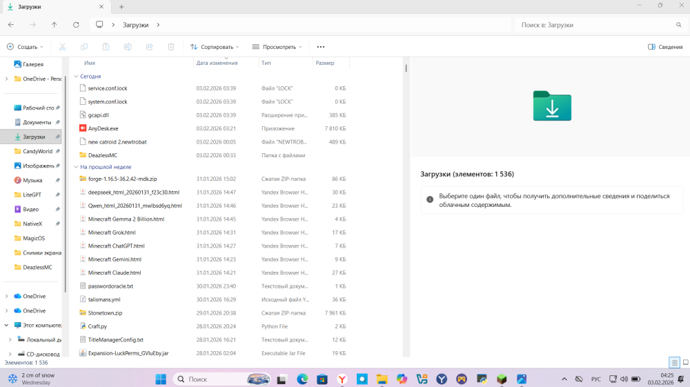Open the Сортировать dropdown
690x387 pixels.
tap(215, 47)
